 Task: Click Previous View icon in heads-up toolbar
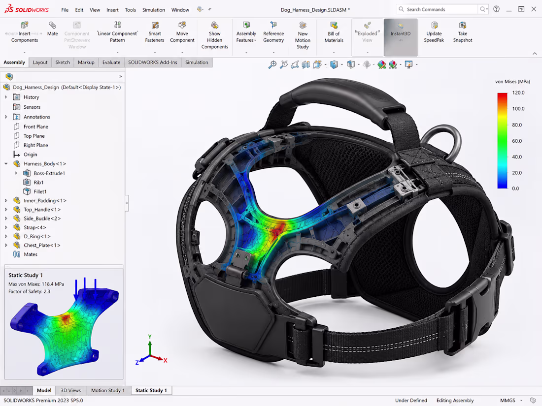295,64
